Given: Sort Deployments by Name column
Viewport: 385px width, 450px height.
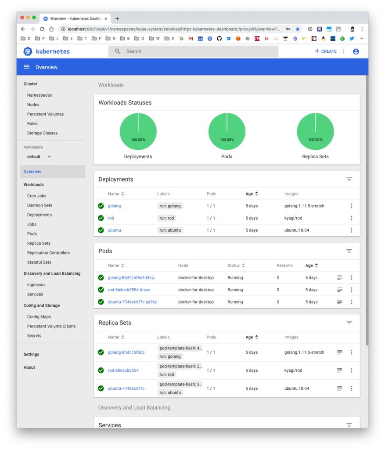Looking at the screenshot, I should [116, 194].
